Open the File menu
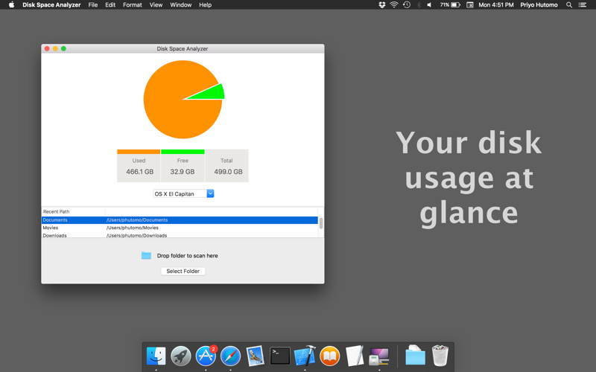Viewport: 596px width, 372px height. tap(92, 5)
